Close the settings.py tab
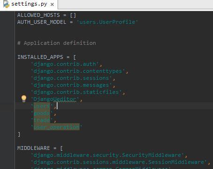Image resolution: width=213 pixels, height=169 pixels. click(52, 5)
